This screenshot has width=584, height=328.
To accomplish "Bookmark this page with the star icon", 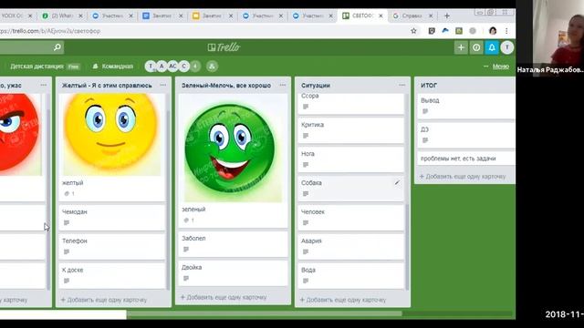I will [413, 31].
